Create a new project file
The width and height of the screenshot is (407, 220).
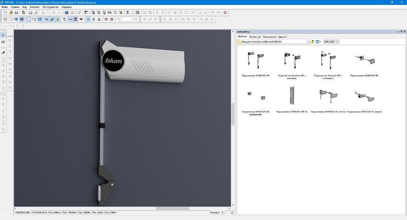click(5, 12)
